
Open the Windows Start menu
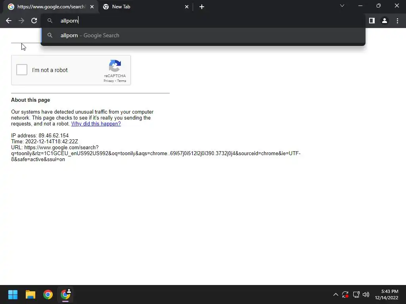pyautogui.click(x=13, y=294)
